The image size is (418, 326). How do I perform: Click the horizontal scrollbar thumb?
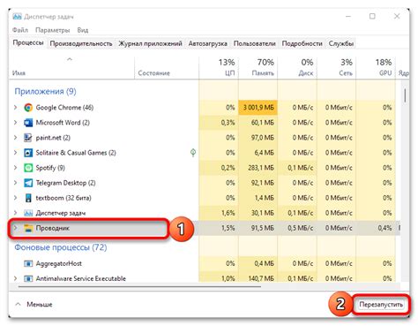coord(139,286)
